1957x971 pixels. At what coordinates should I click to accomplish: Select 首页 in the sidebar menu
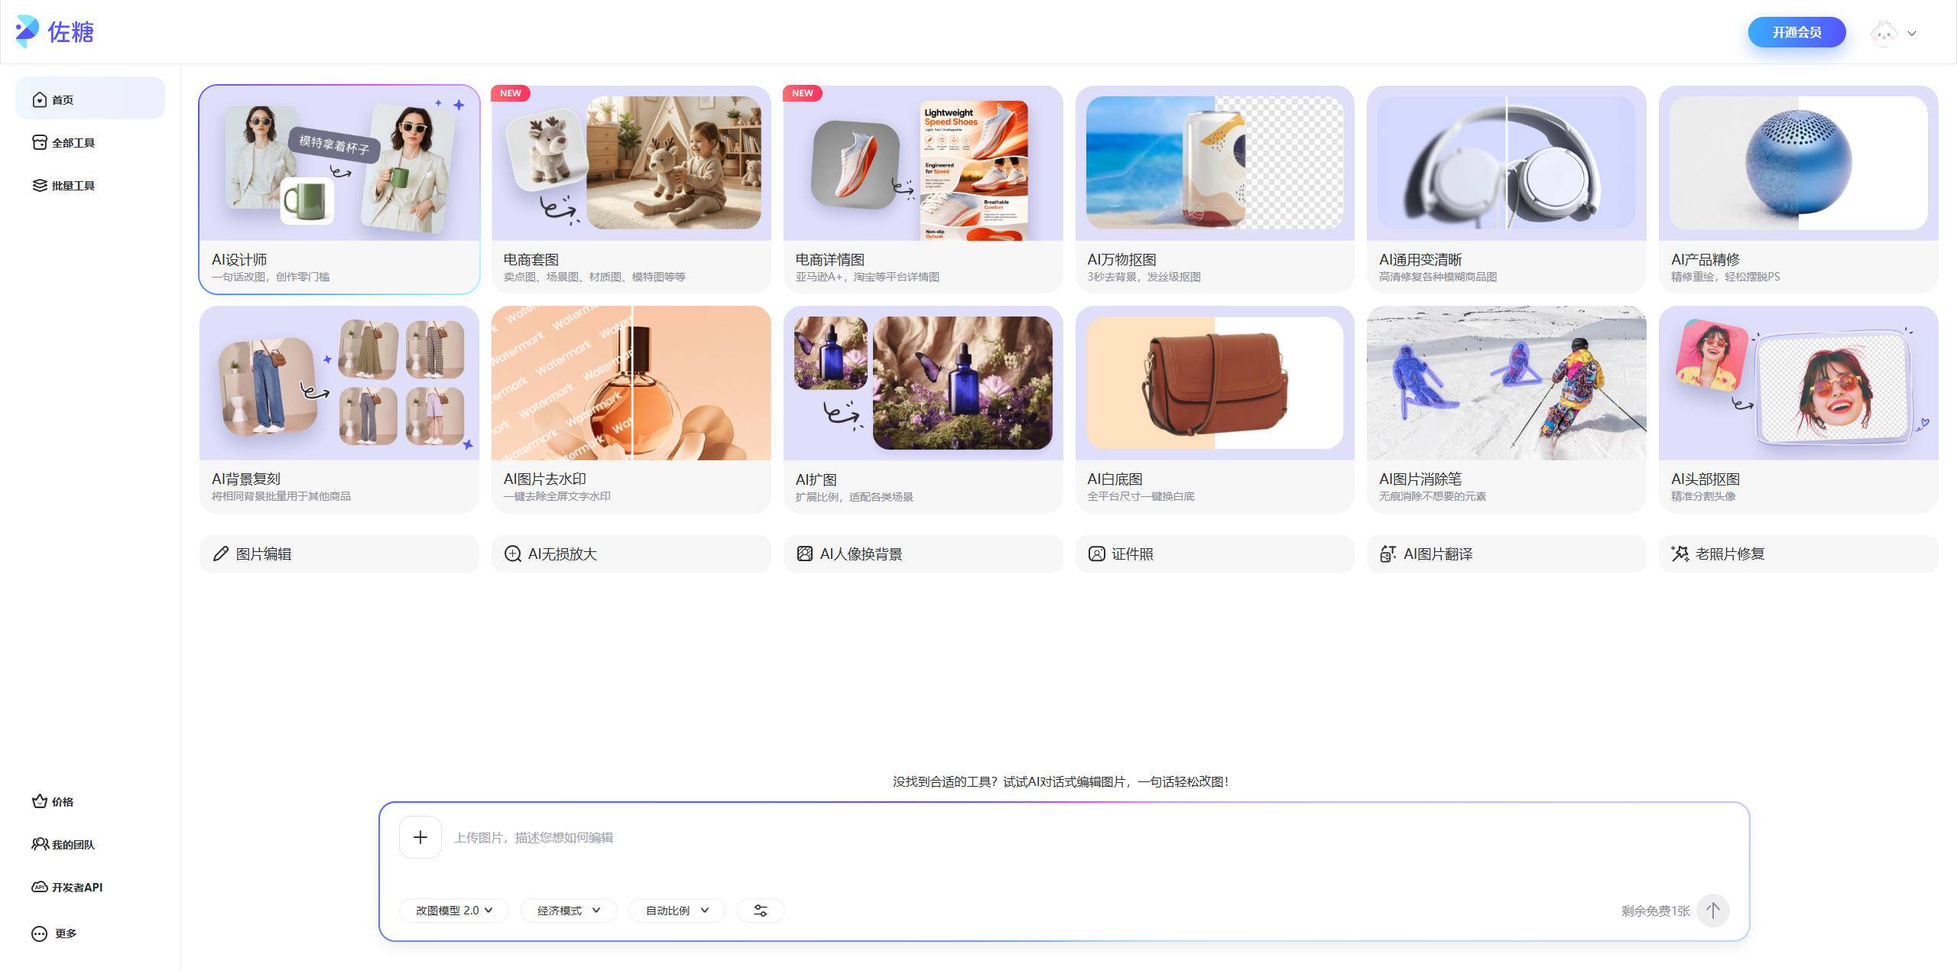pyautogui.click(x=90, y=98)
